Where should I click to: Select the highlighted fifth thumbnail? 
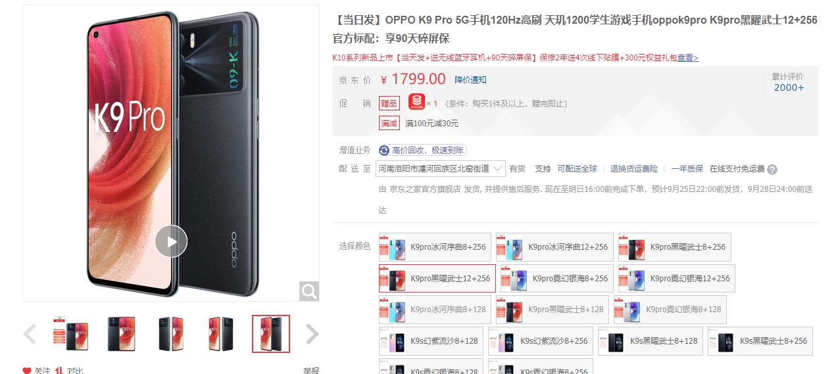click(x=271, y=334)
